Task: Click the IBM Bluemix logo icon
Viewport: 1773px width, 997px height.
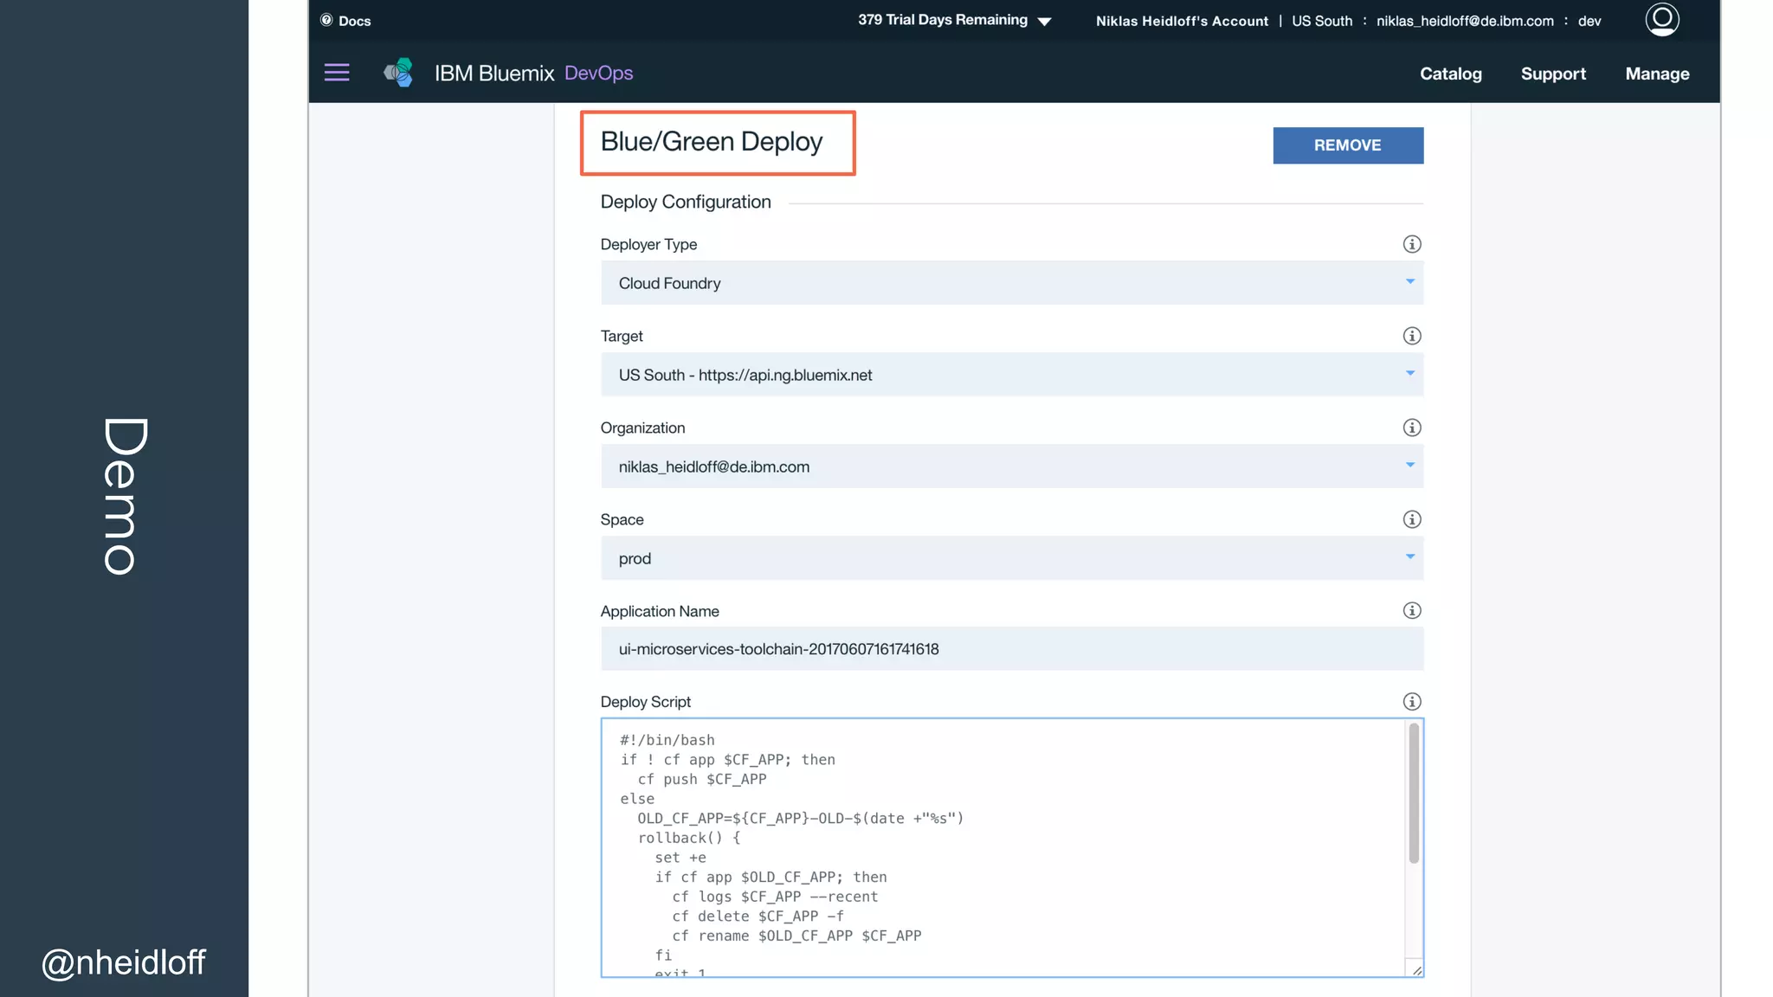Action: pos(398,73)
